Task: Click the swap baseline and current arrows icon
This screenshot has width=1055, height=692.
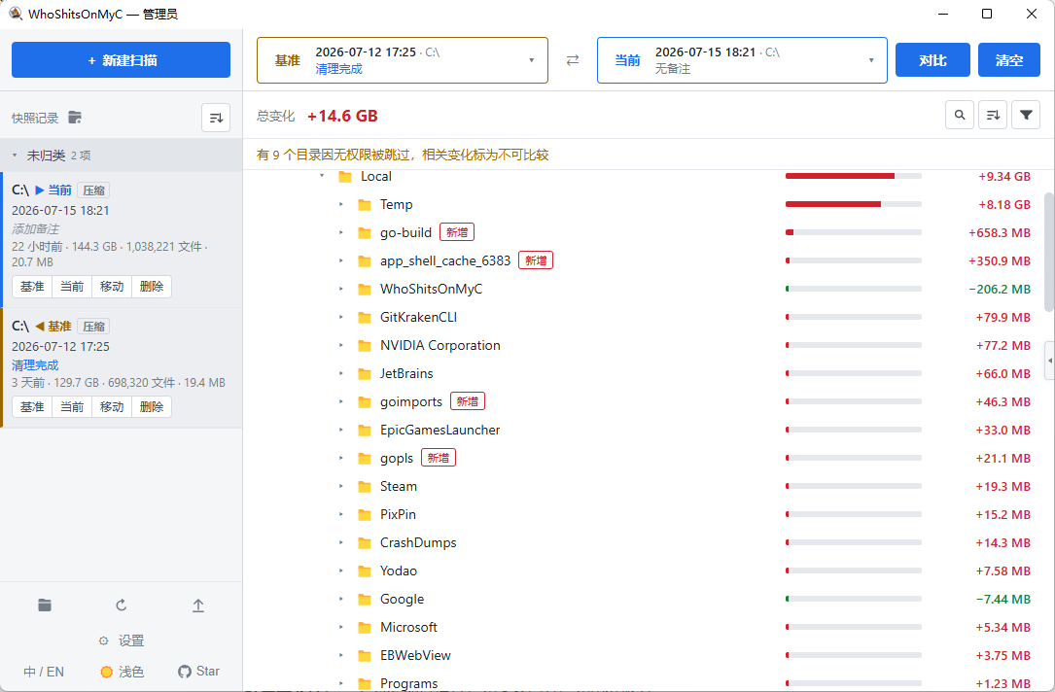Action: click(573, 60)
